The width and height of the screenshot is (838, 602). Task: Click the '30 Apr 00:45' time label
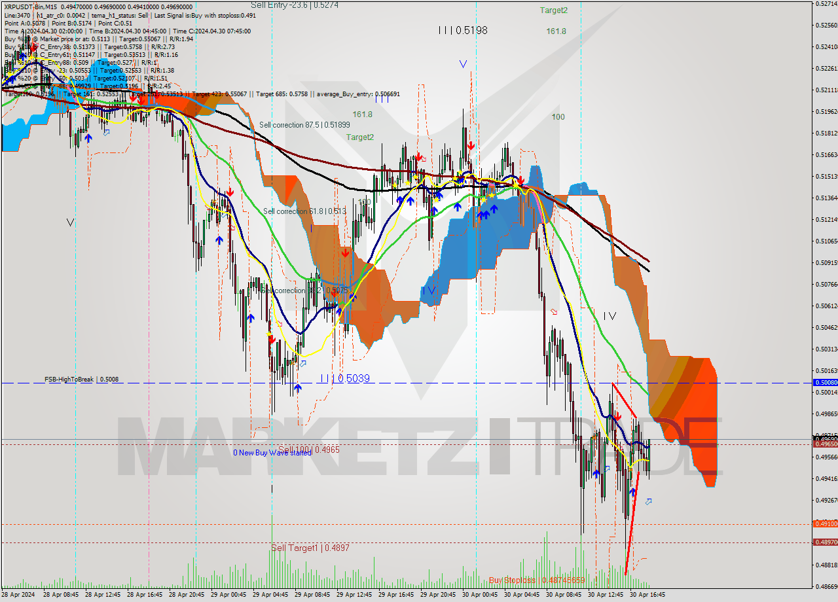[480, 595]
